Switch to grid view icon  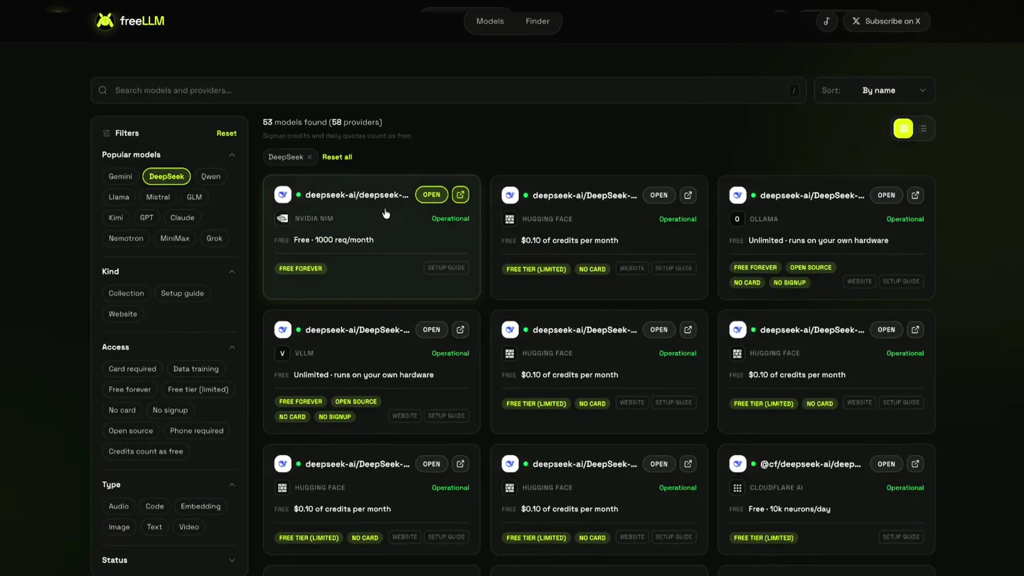pos(903,129)
